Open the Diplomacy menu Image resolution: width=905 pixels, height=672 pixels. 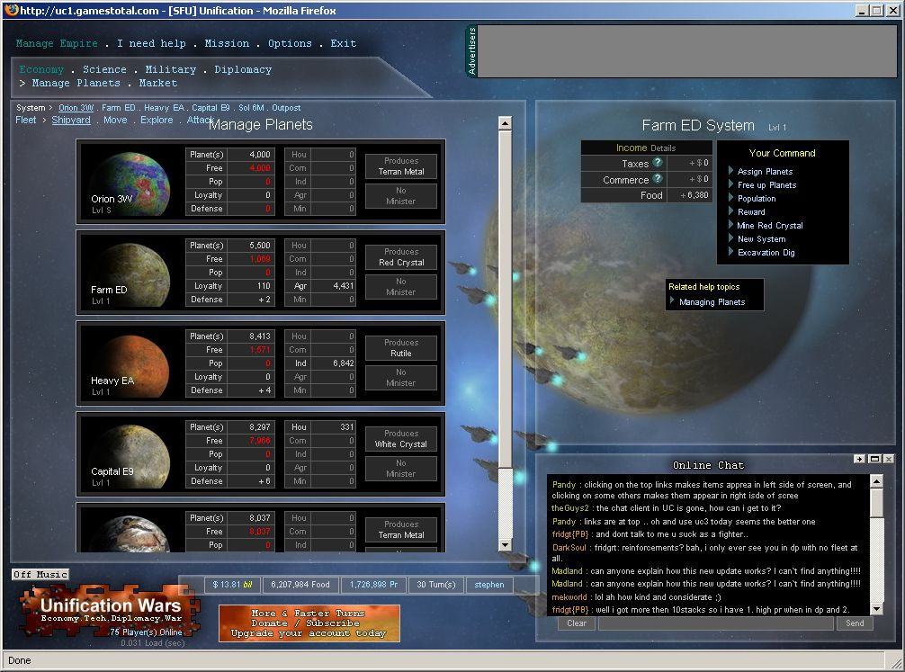pyautogui.click(x=243, y=69)
